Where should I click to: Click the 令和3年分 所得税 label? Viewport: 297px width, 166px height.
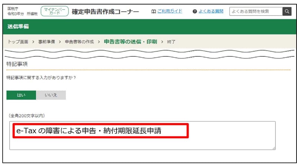tap(23, 14)
